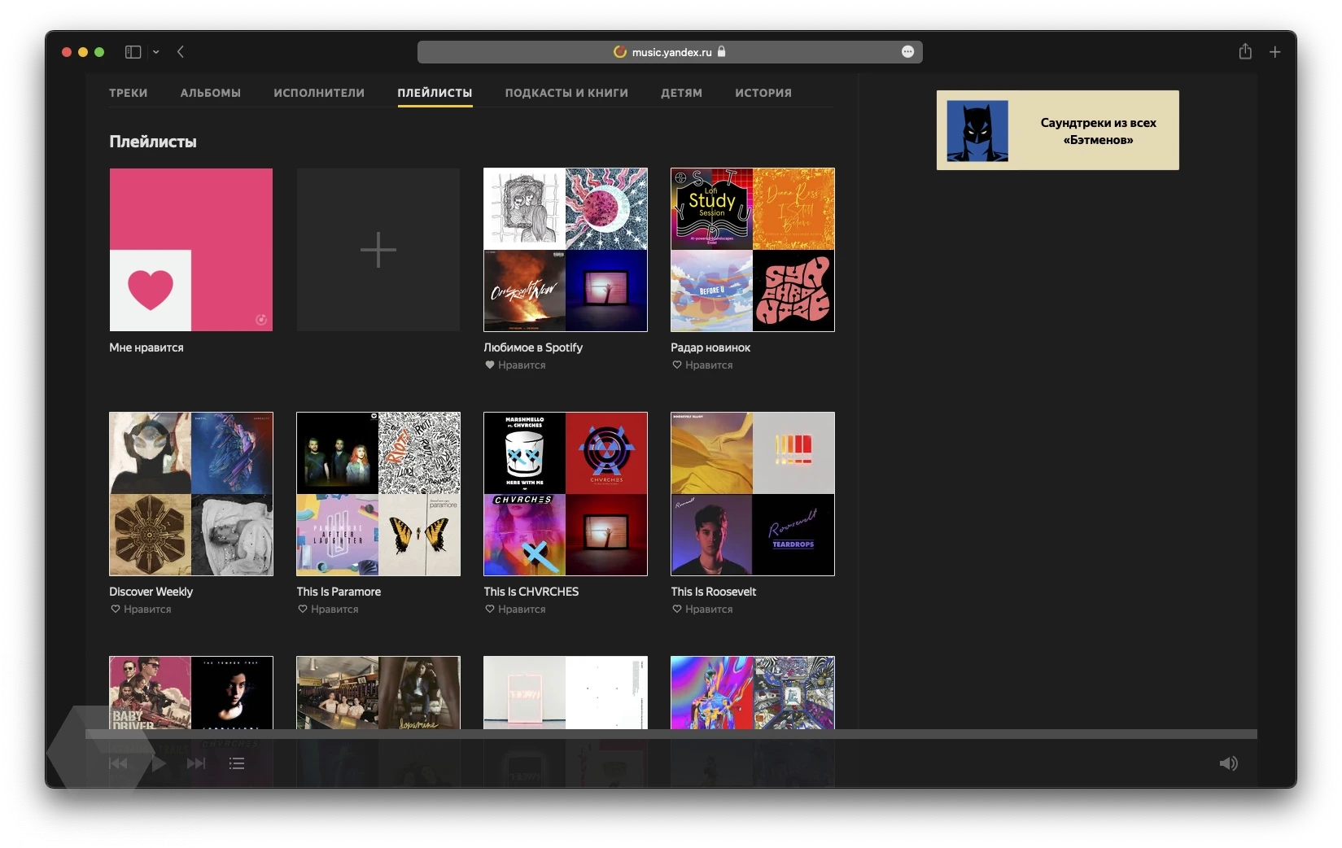Open the play queue list icon
This screenshot has height=848, width=1342.
coord(237,763)
